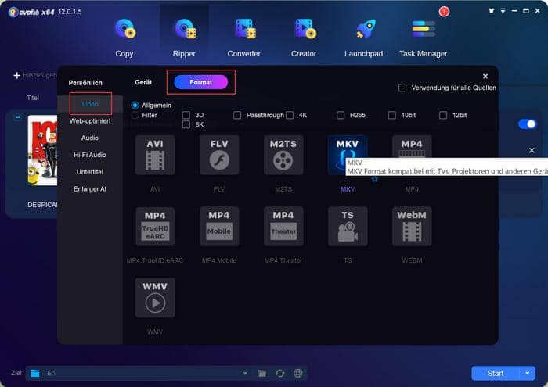Click the red notification badge
The width and height of the screenshot is (548, 387).
(444, 12)
